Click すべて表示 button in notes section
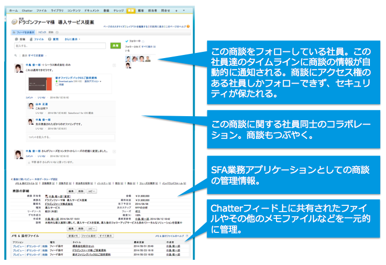Screen dimensions: 386x265 (x=106, y=236)
